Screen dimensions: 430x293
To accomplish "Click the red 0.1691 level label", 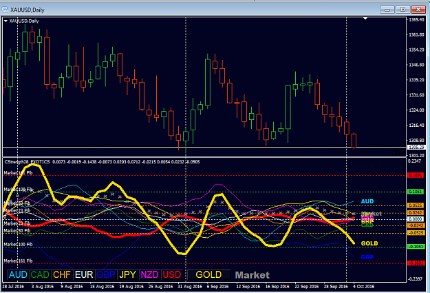I will pyautogui.click(x=416, y=175).
